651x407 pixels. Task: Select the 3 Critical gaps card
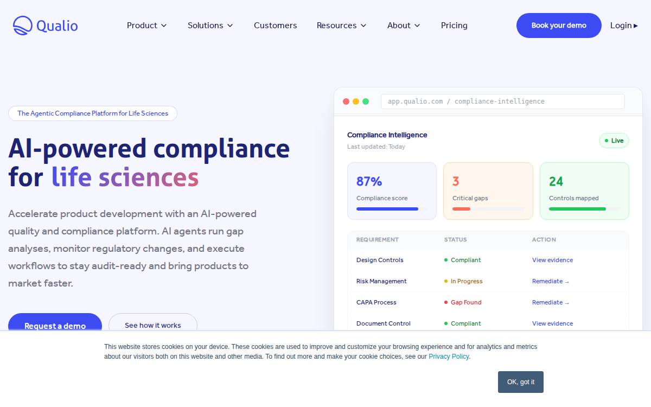[x=488, y=191]
